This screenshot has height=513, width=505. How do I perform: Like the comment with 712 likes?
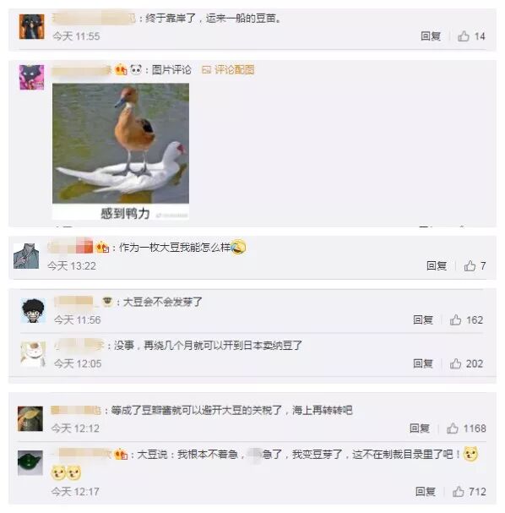point(458,491)
